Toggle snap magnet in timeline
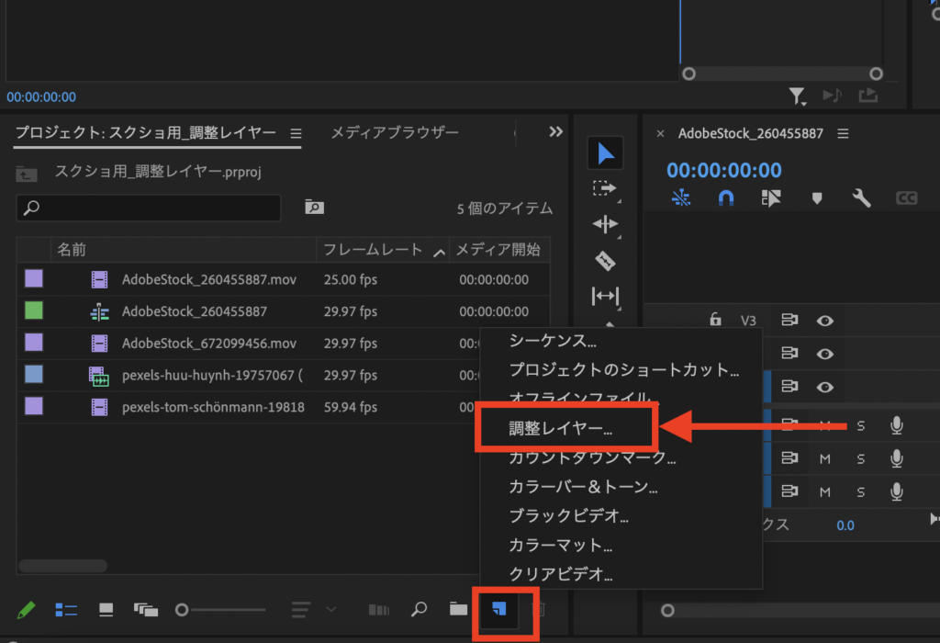This screenshot has height=643, width=940. coord(726,197)
